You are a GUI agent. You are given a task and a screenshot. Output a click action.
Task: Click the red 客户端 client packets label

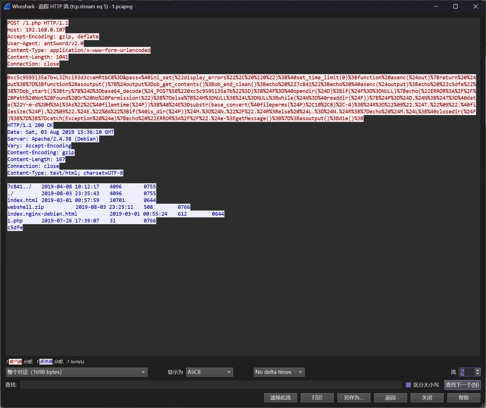15,361
